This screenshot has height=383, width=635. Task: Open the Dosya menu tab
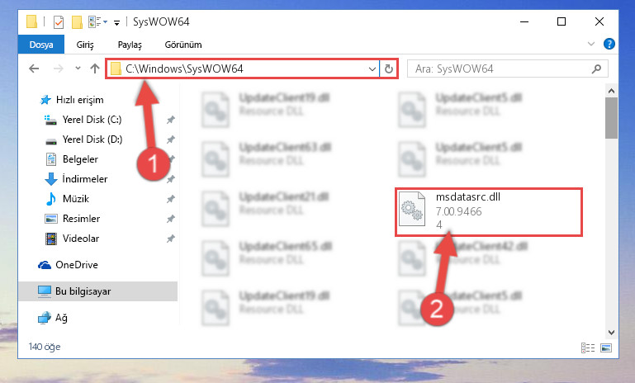[x=41, y=44]
